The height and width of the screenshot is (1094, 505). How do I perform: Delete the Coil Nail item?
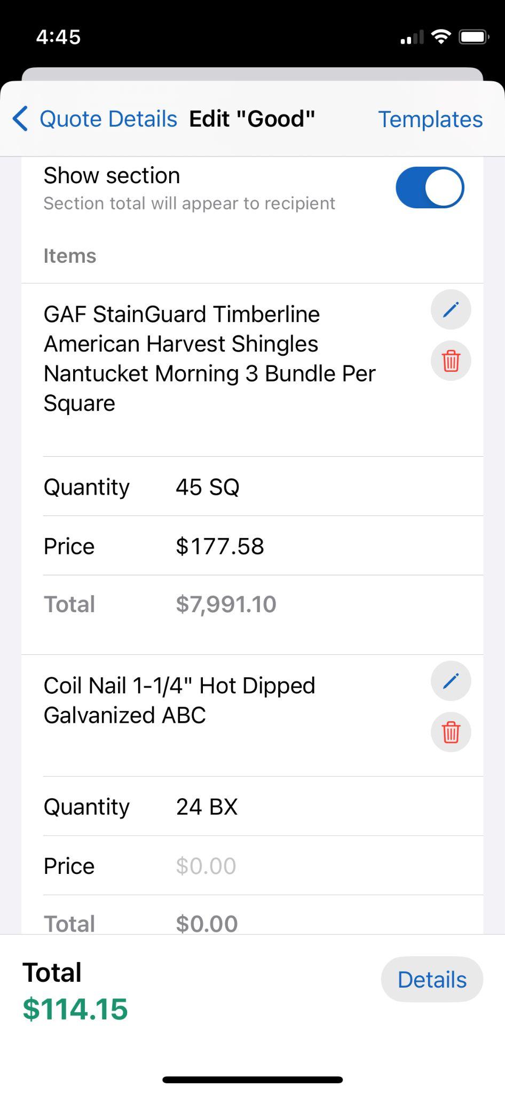point(451,732)
